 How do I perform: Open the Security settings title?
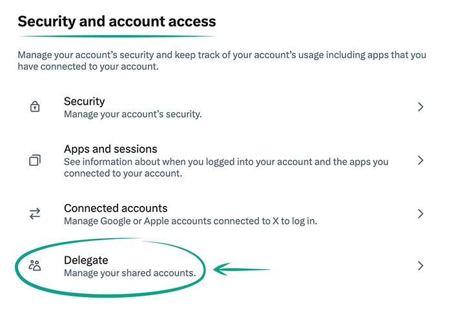click(x=84, y=101)
